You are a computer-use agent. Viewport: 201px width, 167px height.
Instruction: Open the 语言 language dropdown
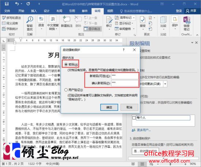click(x=41, y=23)
